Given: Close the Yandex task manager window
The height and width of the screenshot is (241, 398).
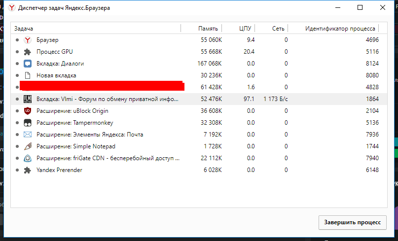Looking at the screenshot, I should pos(383,8).
